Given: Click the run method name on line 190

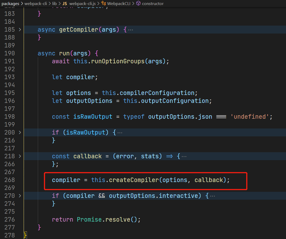Looking at the screenshot, I should point(64,53).
